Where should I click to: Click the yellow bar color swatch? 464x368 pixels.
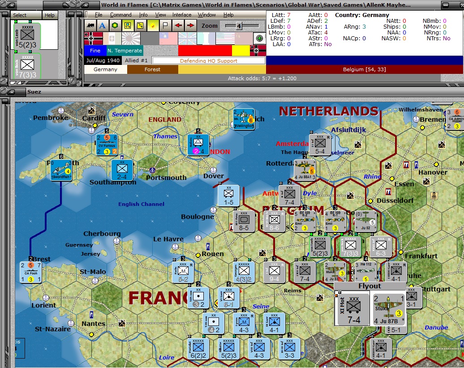pyautogui.click(x=241, y=51)
